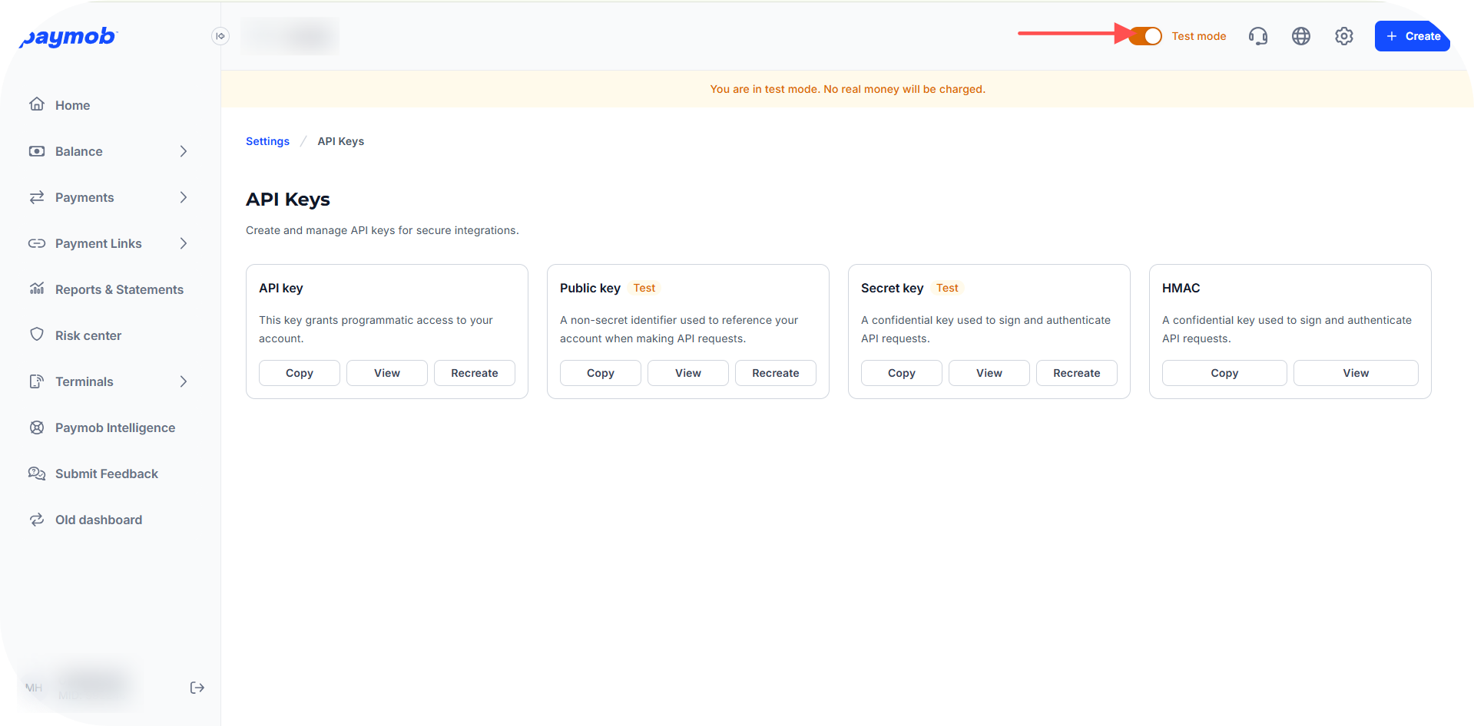Click the blue Create button

(x=1413, y=36)
